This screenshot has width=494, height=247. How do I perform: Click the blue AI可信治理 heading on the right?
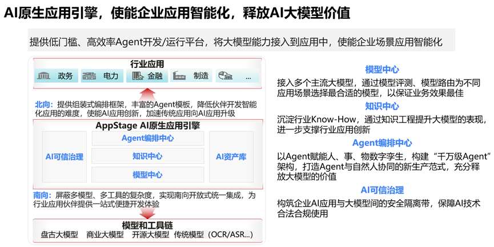(382, 190)
